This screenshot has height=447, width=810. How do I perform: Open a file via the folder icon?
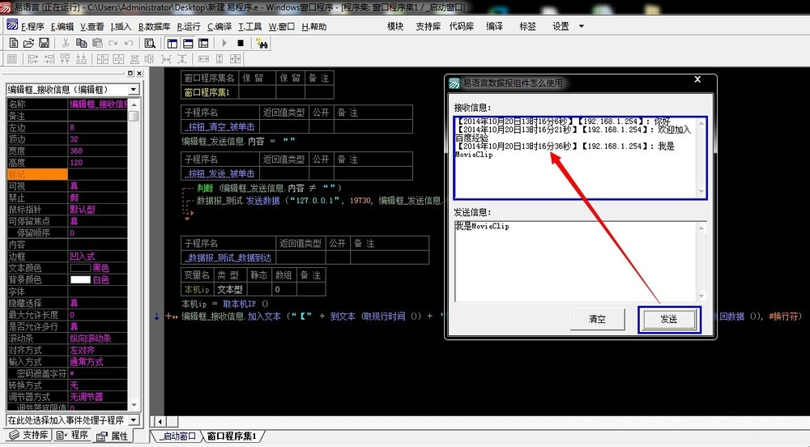click(x=29, y=44)
